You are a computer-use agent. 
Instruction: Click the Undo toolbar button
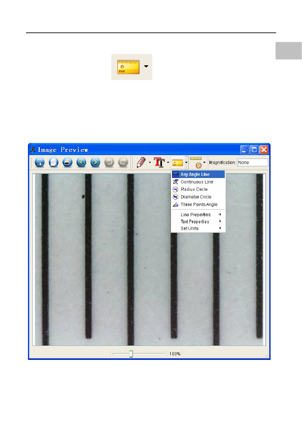pos(109,162)
